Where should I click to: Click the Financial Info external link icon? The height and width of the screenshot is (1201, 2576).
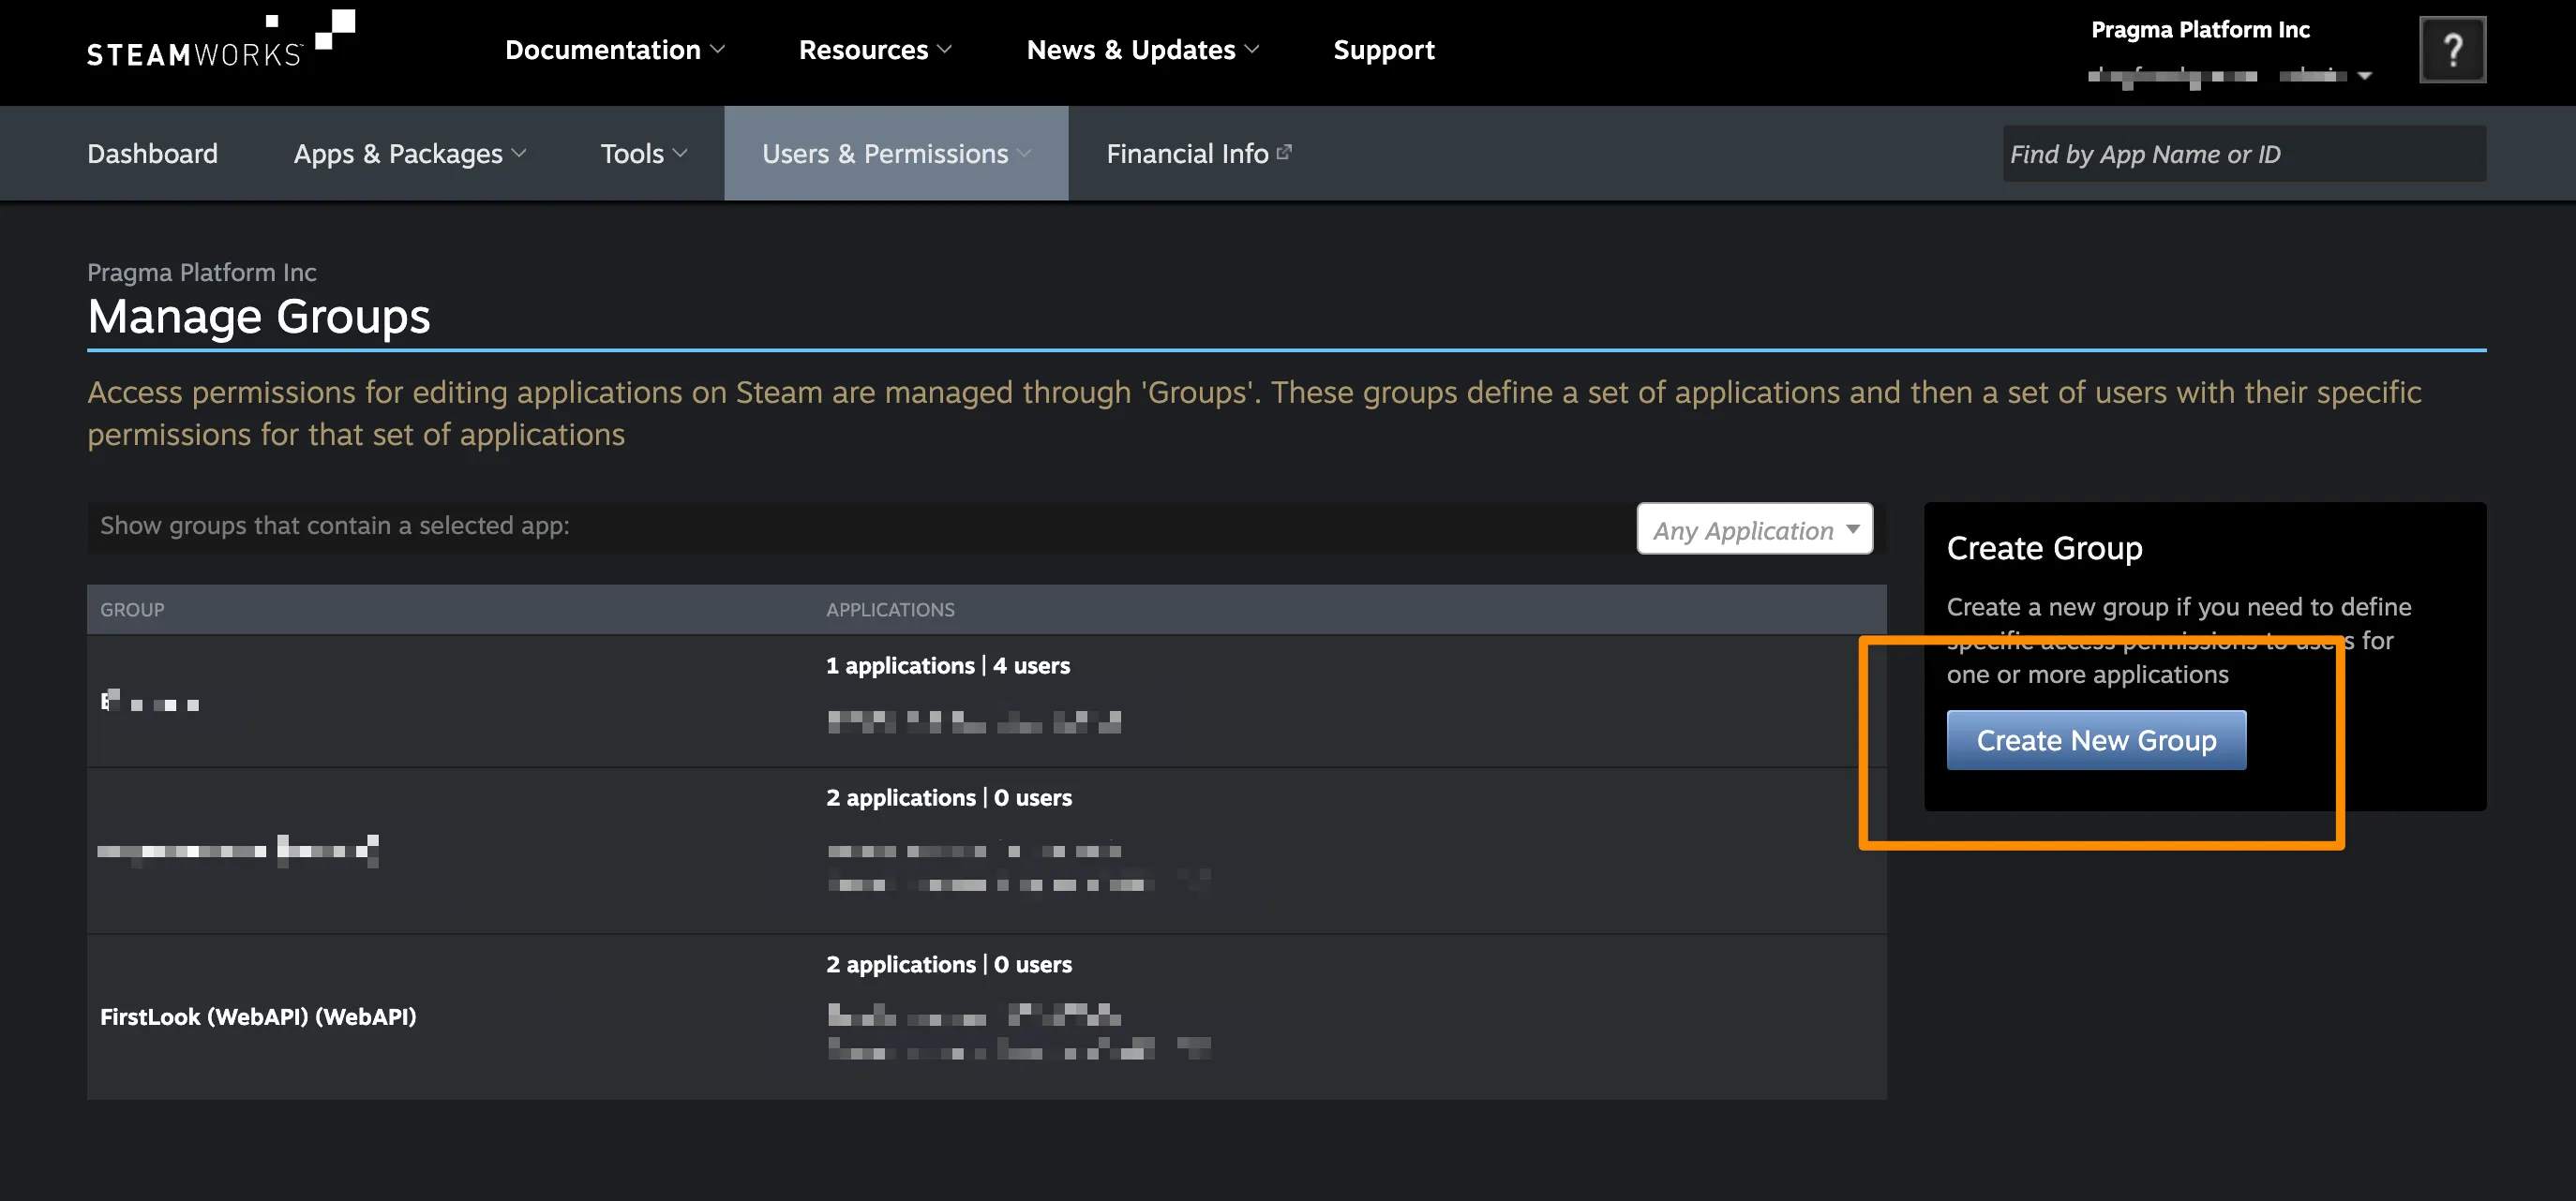point(1284,152)
